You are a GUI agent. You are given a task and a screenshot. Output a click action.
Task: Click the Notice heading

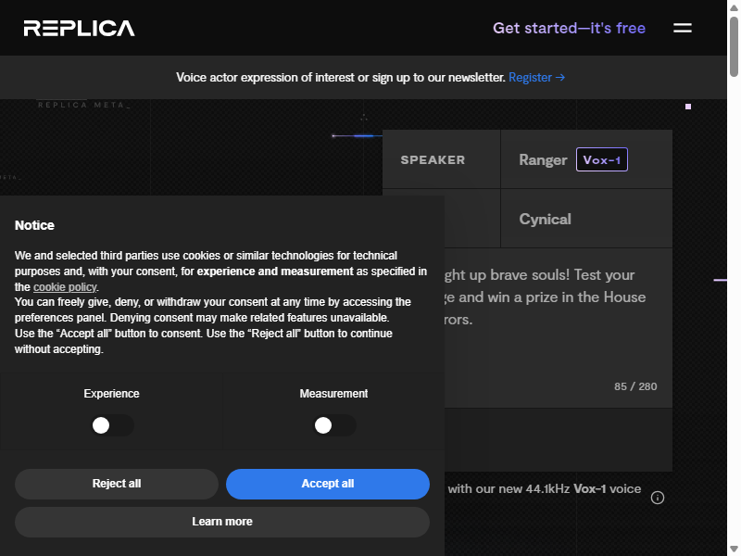tap(34, 225)
